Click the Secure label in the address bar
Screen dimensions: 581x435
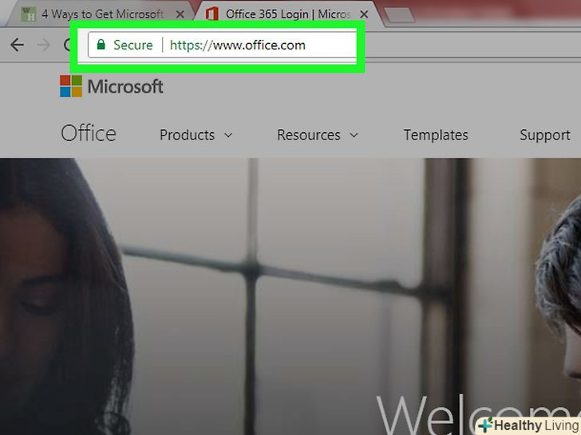click(x=133, y=45)
